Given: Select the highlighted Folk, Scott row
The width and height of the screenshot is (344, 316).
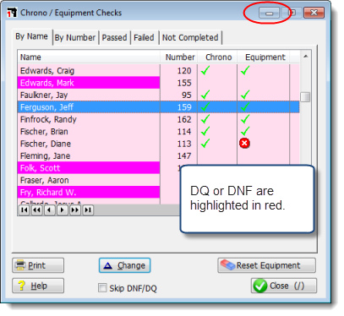Looking at the screenshot, I should (89, 168).
